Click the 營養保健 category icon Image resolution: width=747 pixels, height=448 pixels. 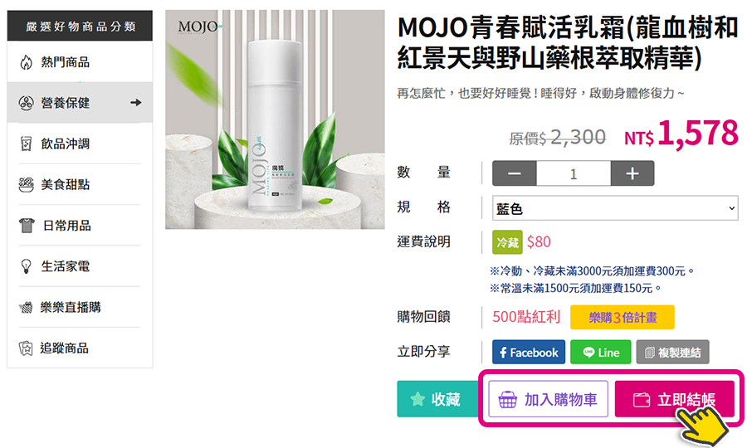tap(27, 103)
